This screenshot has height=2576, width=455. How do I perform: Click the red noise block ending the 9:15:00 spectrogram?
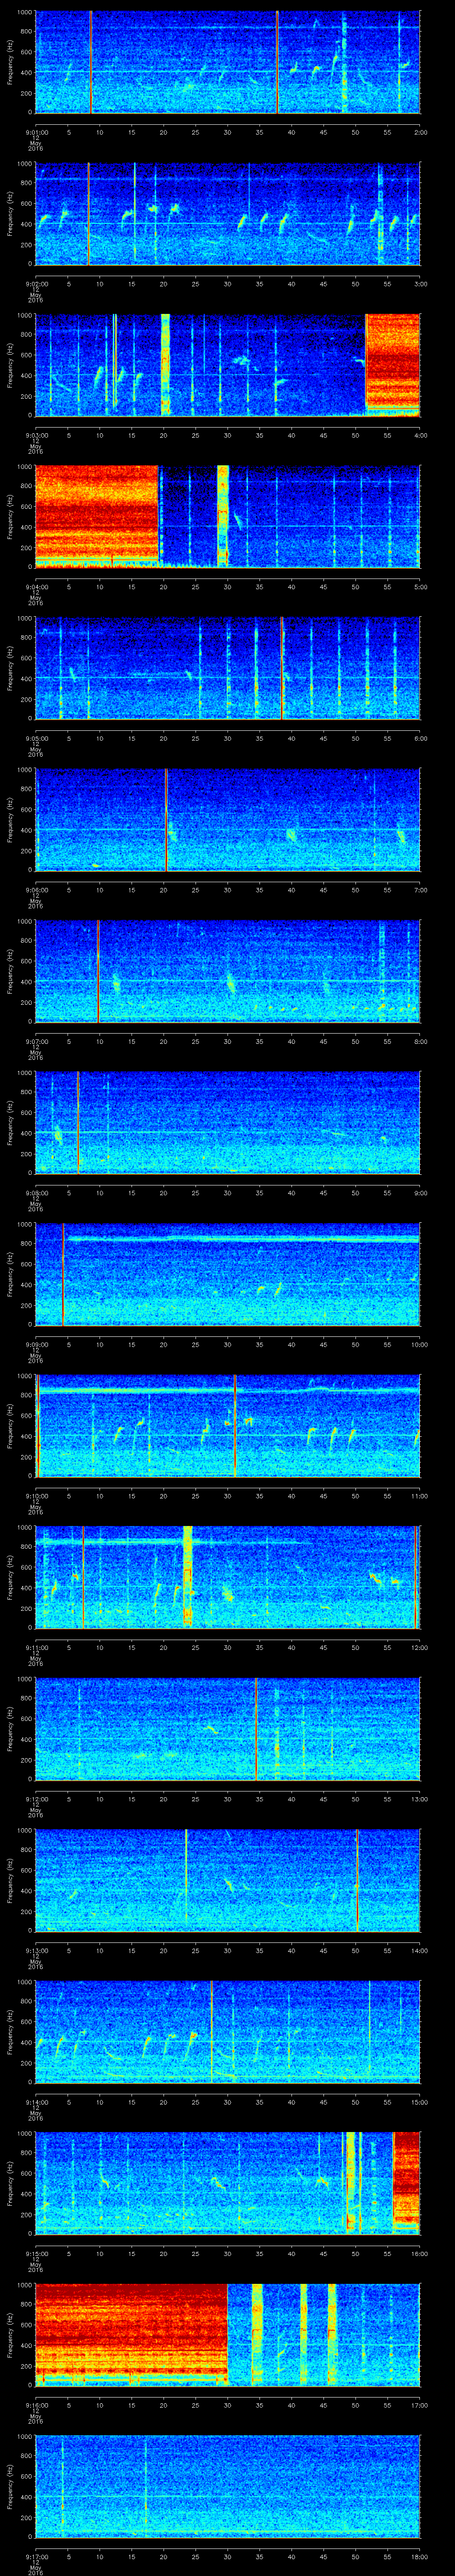[x=406, y=2183]
